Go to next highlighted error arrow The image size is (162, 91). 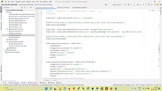(x=158, y=10)
